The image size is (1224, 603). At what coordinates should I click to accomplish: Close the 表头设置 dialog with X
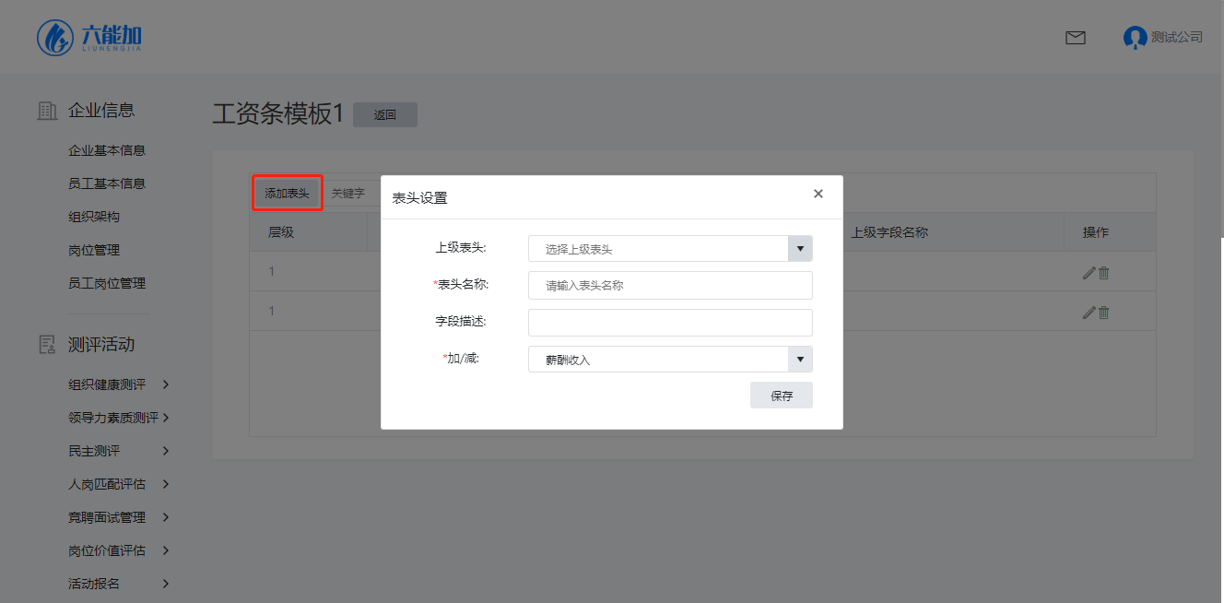point(818,194)
